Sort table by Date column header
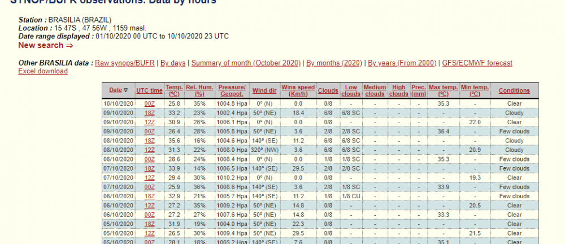This screenshot has height=244, width=565. pos(115,90)
